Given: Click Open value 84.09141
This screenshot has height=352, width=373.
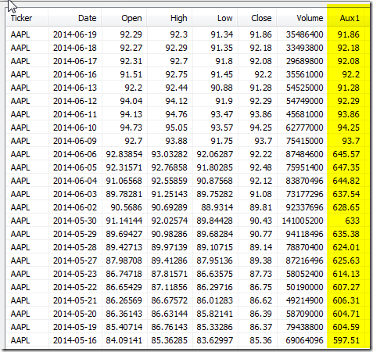Looking at the screenshot, I should pos(124,340).
